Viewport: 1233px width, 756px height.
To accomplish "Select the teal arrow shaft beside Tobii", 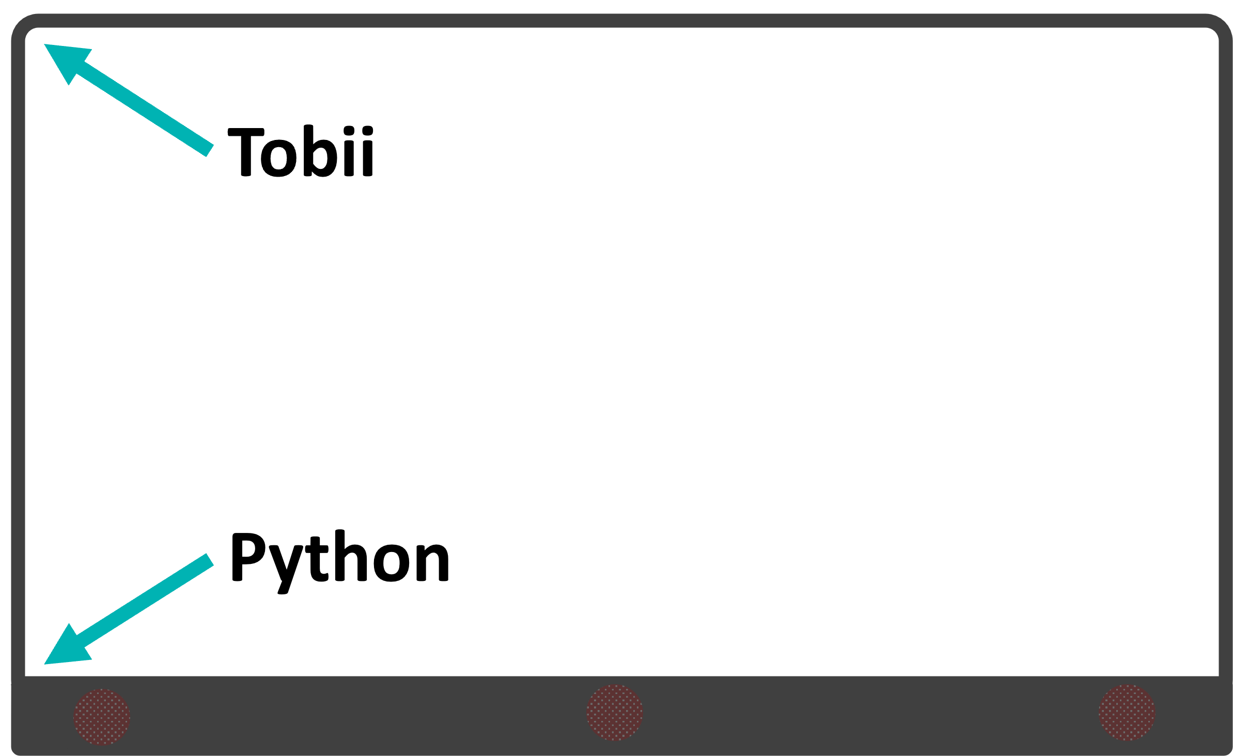I will coord(145,109).
